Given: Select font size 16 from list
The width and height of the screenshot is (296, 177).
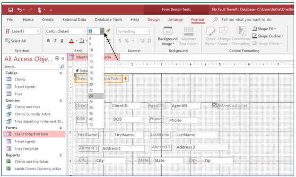Looking at the screenshot, I should [x=96, y=73].
